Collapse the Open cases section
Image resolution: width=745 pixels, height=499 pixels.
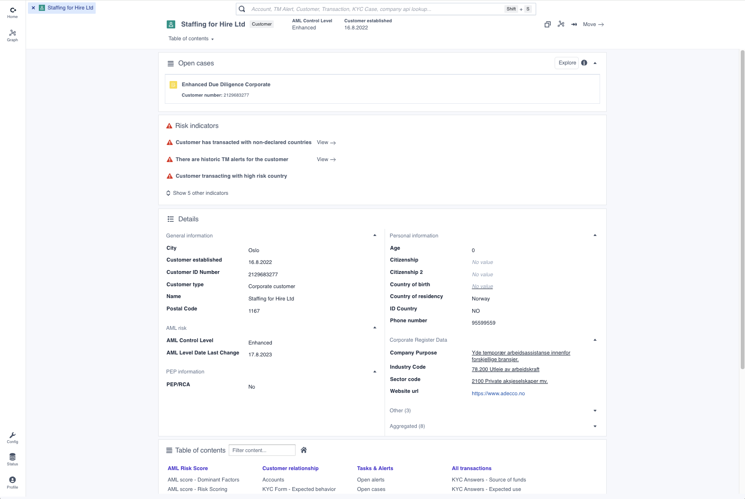point(595,63)
